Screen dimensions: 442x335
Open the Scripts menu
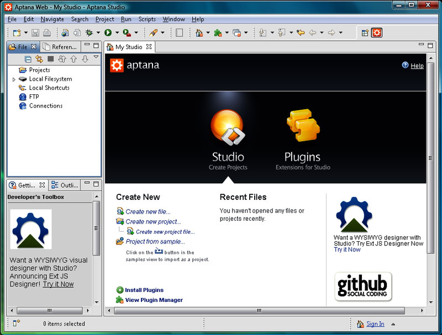coord(147,19)
